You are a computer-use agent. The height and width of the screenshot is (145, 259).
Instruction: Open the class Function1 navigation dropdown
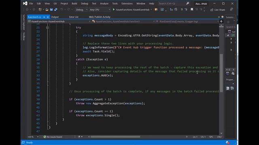[x=123, y=21]
